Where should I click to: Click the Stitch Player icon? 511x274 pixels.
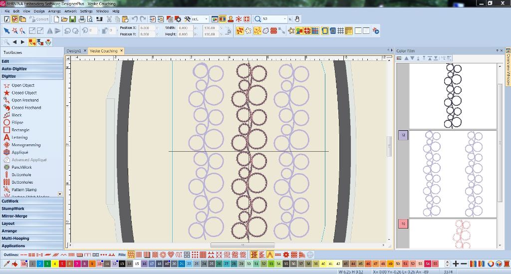(376, 30)
